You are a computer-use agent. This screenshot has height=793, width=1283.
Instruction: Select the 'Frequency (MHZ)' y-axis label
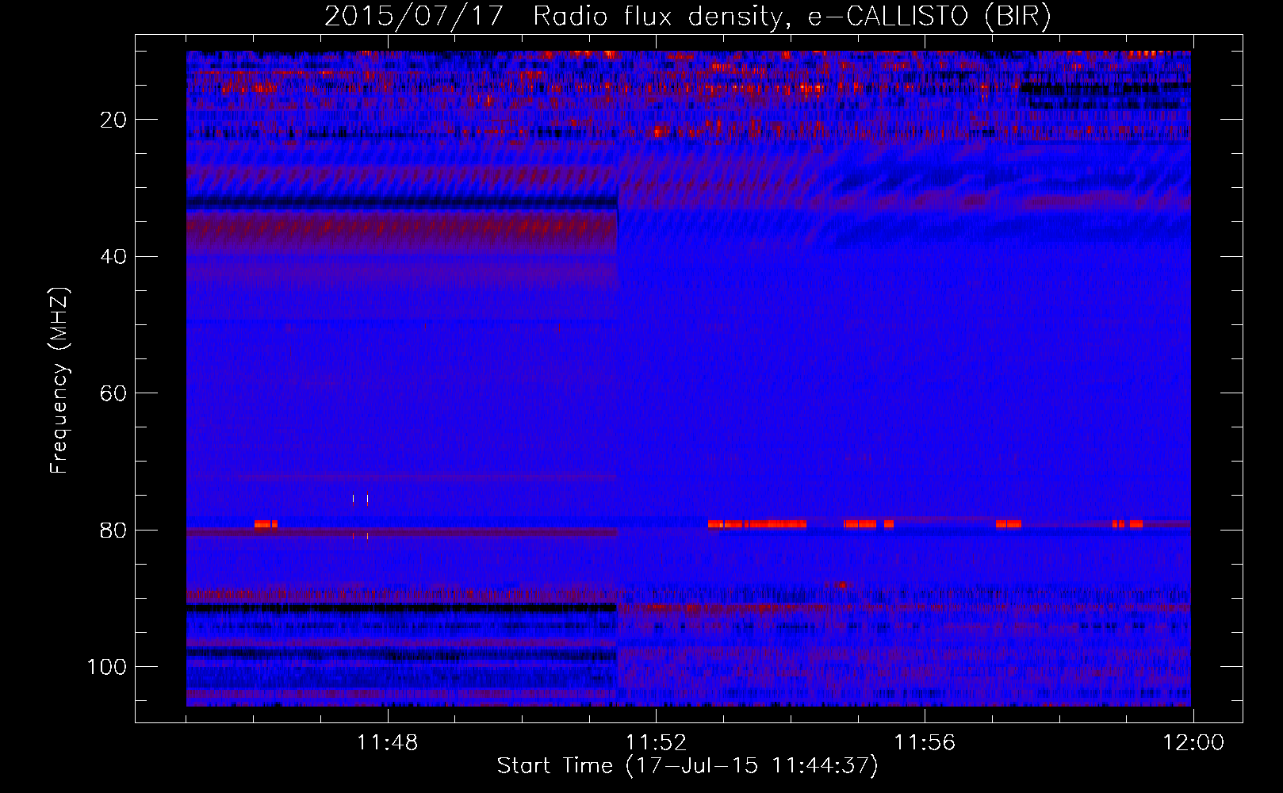point(60,381)
